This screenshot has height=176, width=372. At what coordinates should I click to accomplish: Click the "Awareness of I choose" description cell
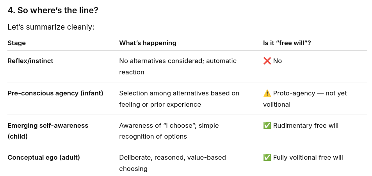click(x=169, y=131)
